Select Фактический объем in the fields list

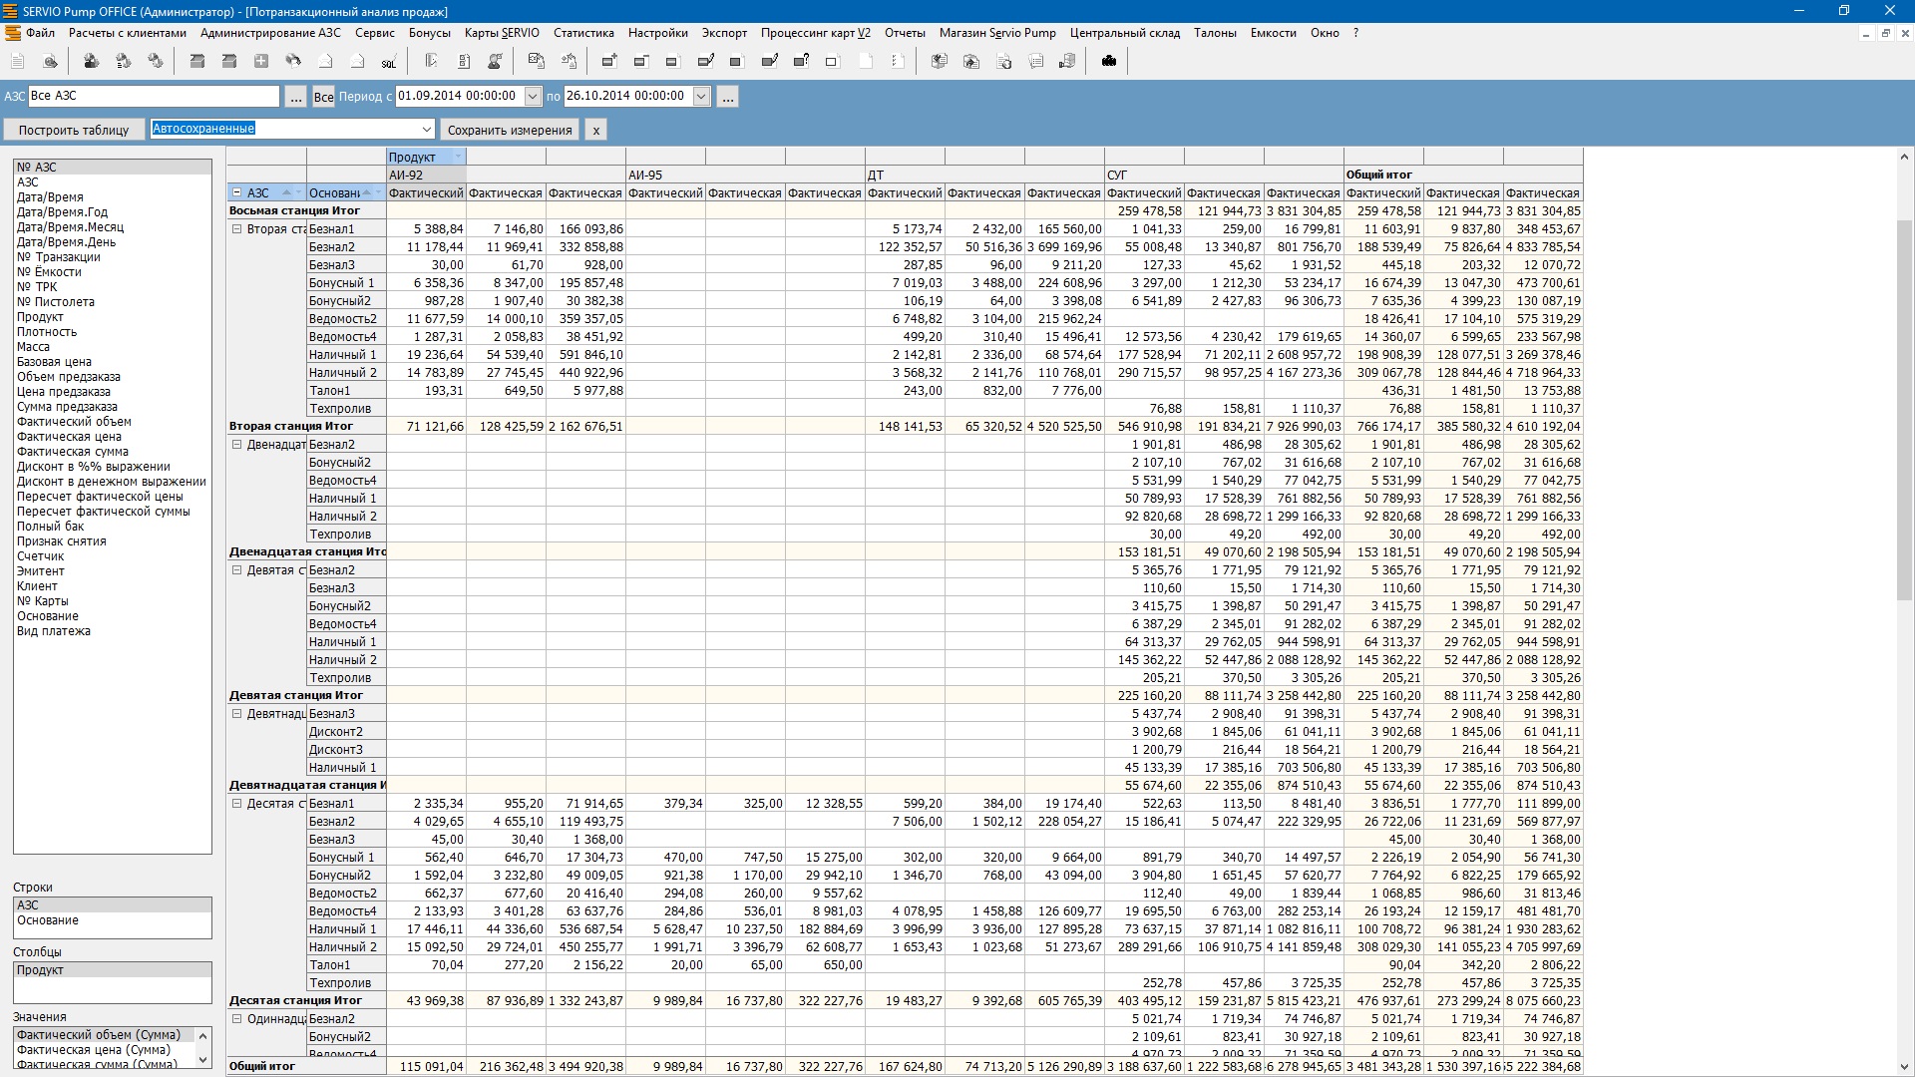(x=74, y=422)
